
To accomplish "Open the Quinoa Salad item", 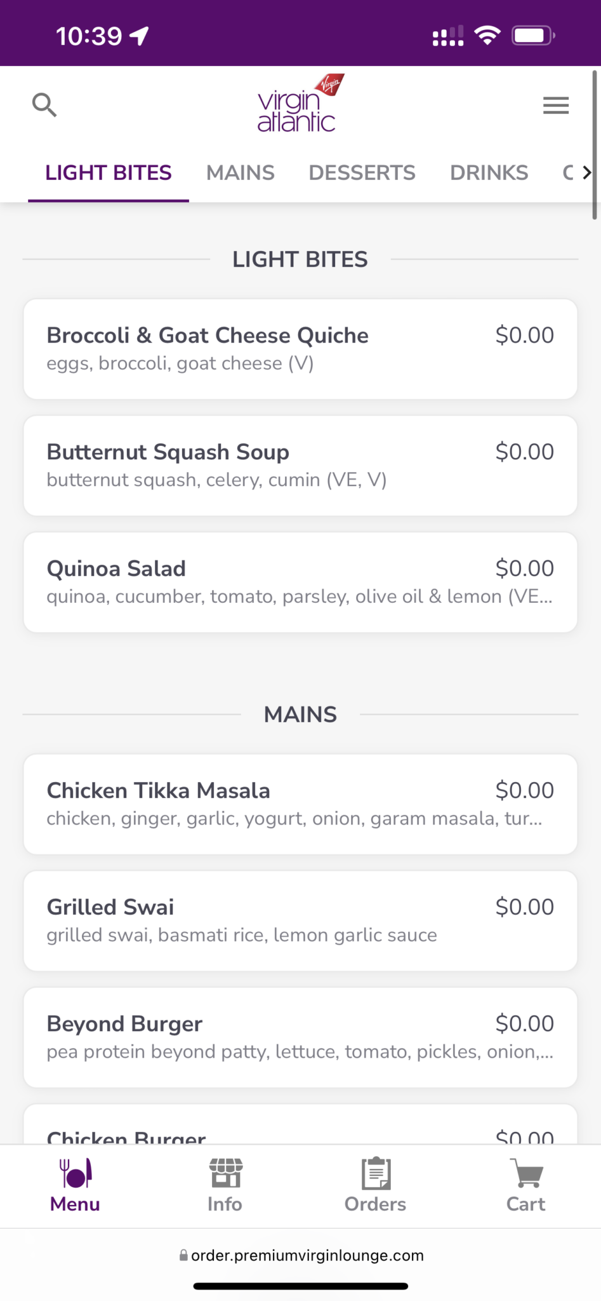I will [x=300, y=582].
